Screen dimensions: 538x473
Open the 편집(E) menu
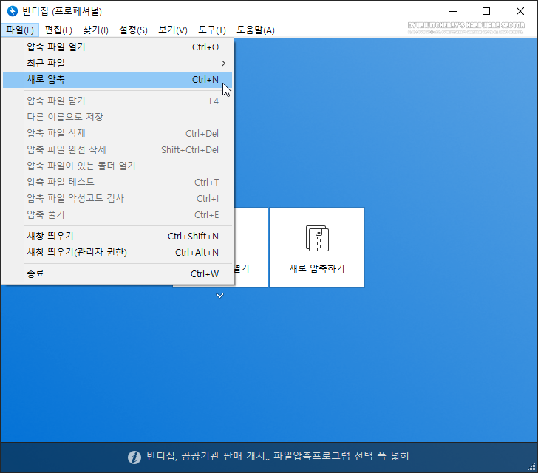point(58,30)
